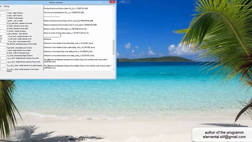Click the velocity of lamina input field

[3, 31]
